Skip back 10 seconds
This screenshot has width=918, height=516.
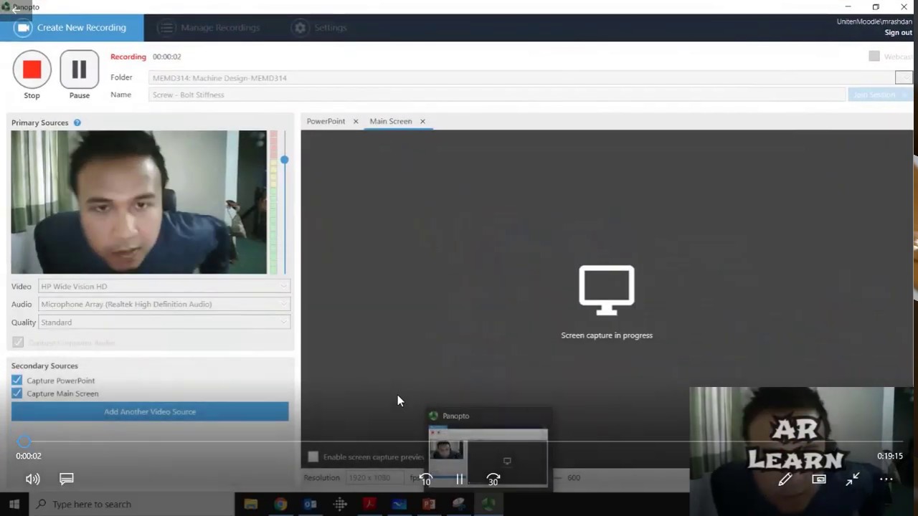click(426, 479)
